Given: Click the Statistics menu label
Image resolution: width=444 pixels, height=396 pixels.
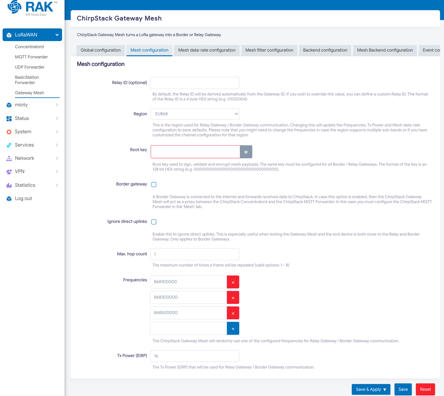Looking at the screenshot, I should point(25,185).
